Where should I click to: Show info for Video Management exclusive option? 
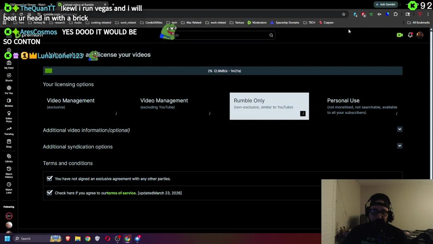pyautogui.click(x=116, y=114)
